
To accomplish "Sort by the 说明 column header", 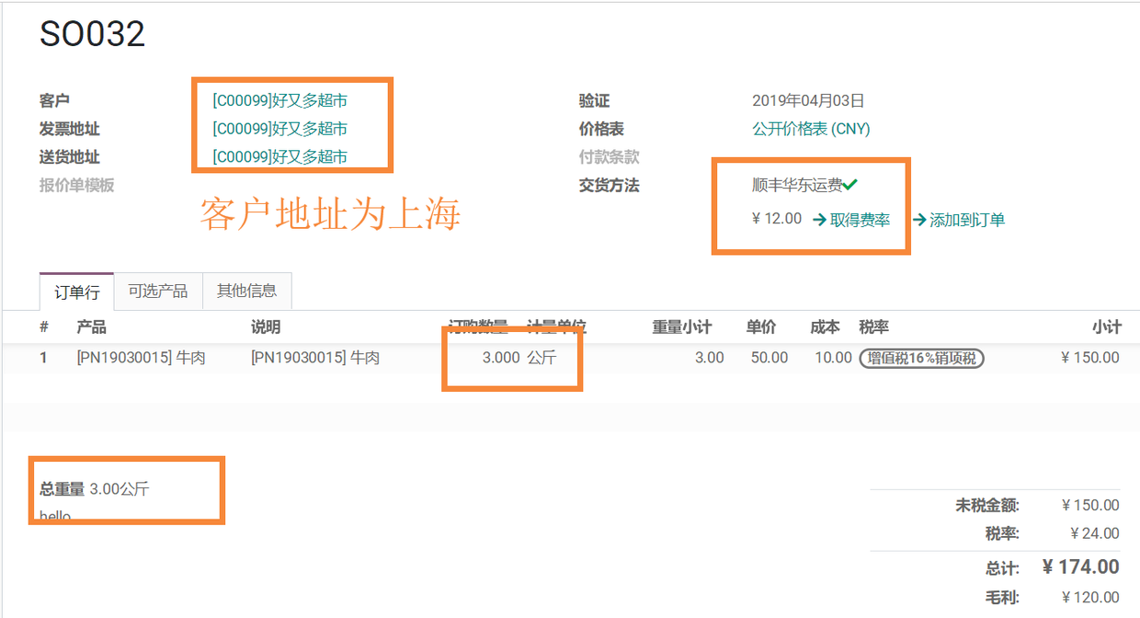I will [266, 327].
